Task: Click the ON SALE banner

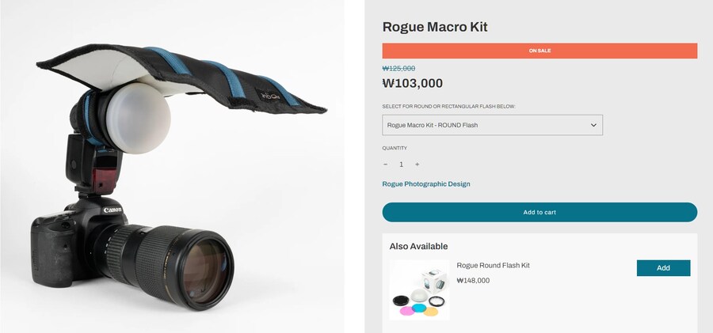Action: [x=540, y=51]
